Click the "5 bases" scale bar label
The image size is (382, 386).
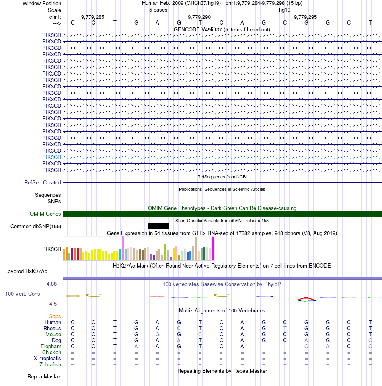pyautogui.click(x=158, y=10)
